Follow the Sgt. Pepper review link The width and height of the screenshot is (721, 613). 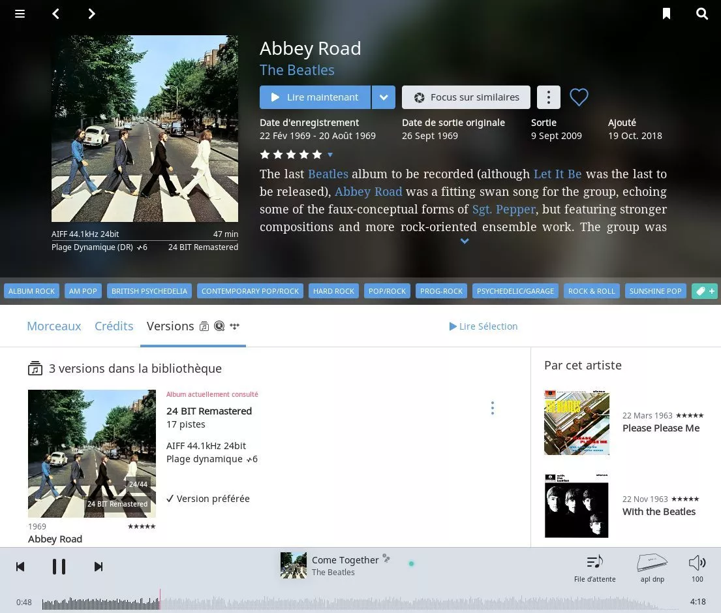tap(504, 210)
